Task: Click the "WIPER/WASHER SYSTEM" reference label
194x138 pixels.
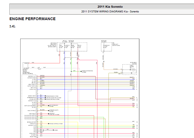Action: [x=52, y=96]
